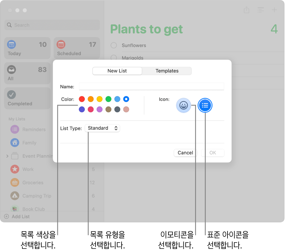Choose the red color swatch
Viewport: 286px width, 252px height.
tap(82, 99)
